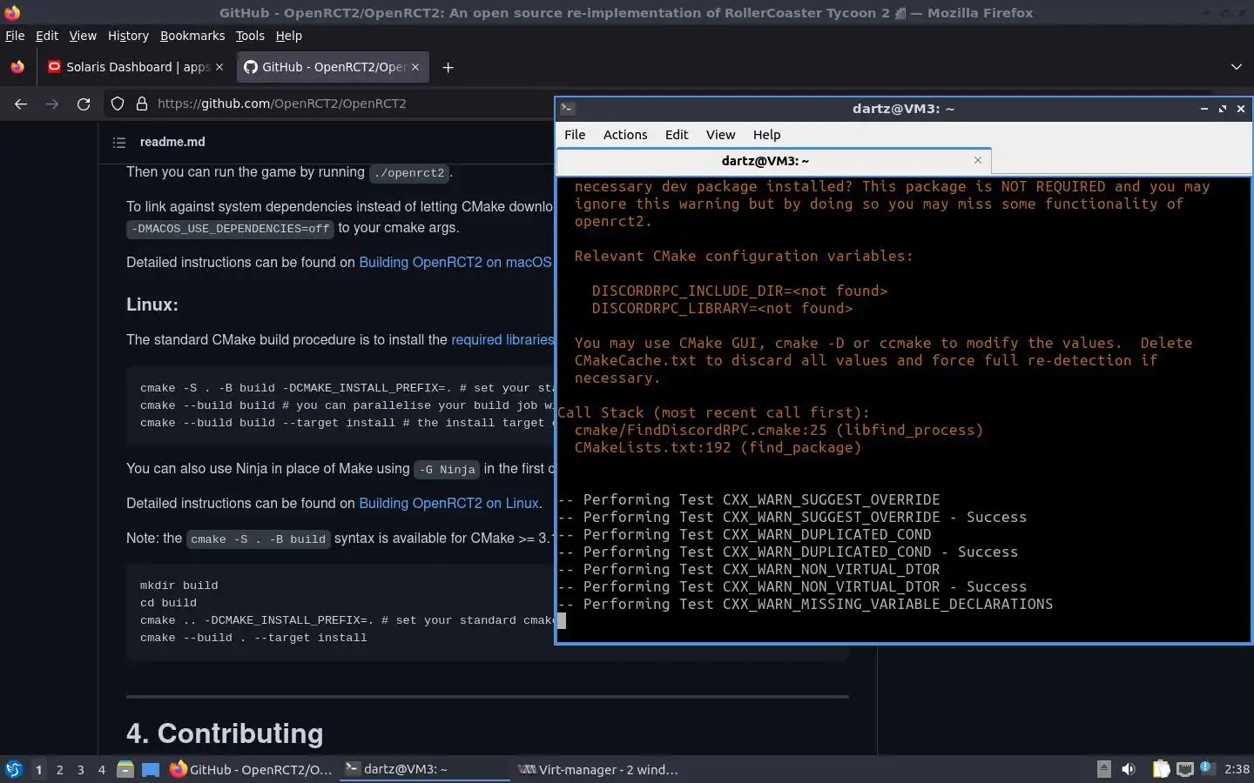Screen dimensions: 1254x783
Task: Open Firefox Bookmarks menu
Action: pos(192,36)
